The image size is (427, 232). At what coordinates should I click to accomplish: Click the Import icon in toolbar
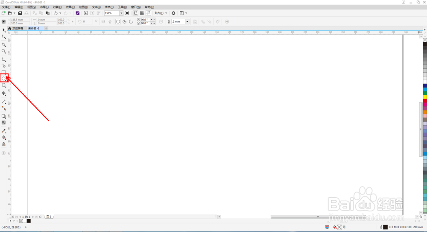(86, 13)
